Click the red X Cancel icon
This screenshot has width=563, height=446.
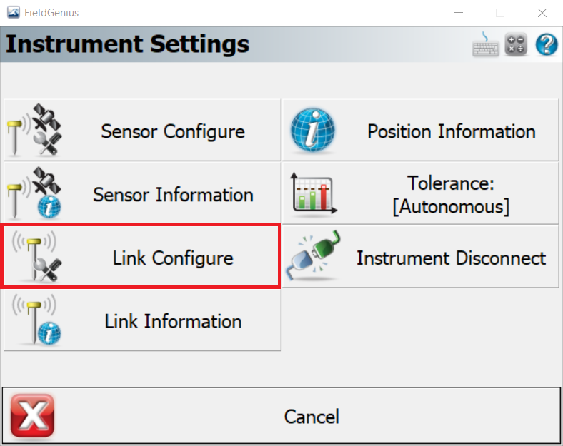(32, 416)
